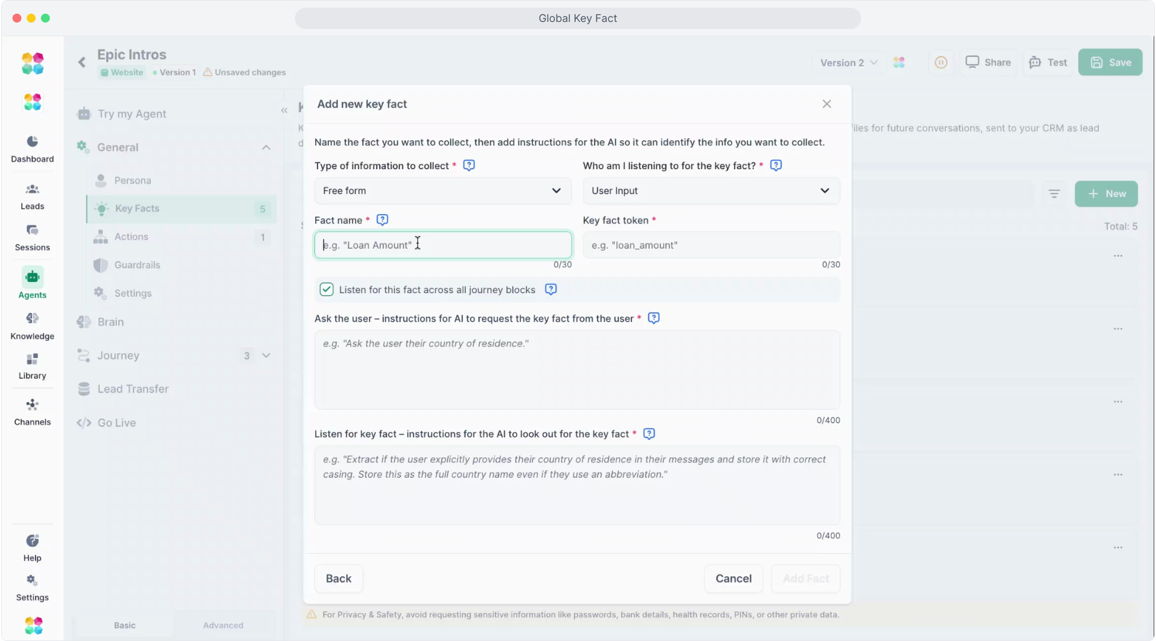
Task: Open Knowledge brain icon in sidebar
Action: point(32,319)
